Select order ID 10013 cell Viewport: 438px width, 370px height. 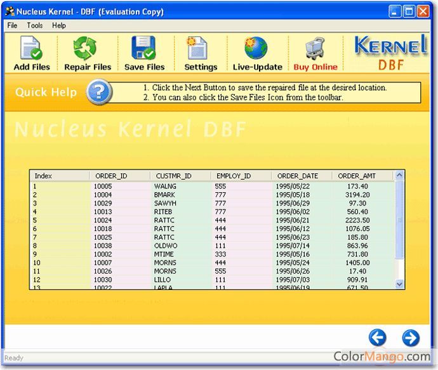103,212
